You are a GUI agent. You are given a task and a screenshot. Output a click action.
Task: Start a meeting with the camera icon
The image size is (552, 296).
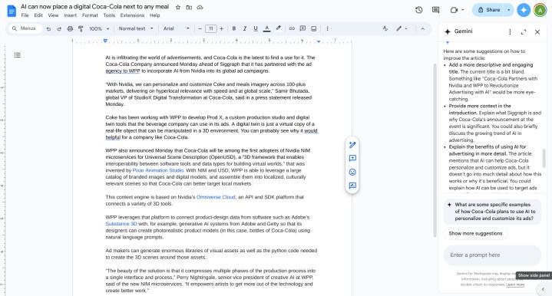coord(454,10)
